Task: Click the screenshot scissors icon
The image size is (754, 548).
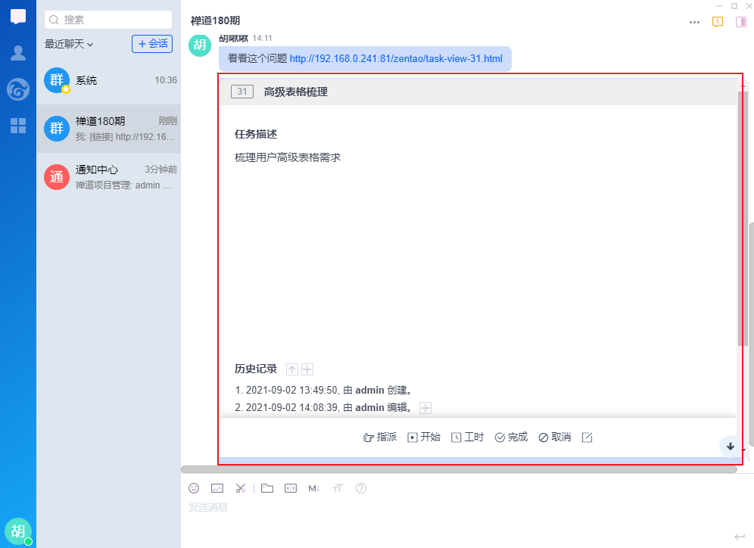Action: coord(241,488)
